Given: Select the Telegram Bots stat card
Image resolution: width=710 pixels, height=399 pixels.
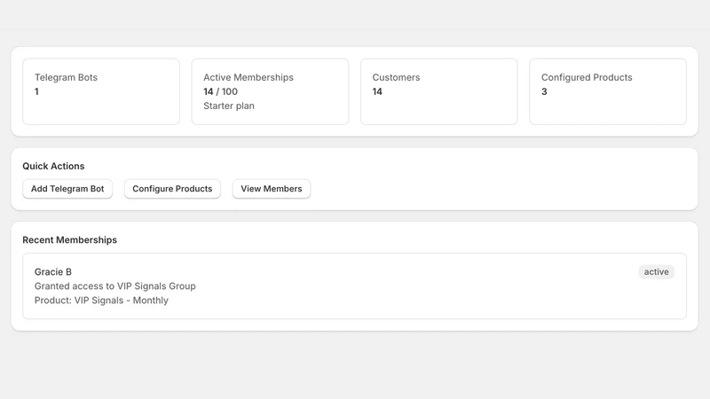Looking at the screenshot, I should click(101, 91).
